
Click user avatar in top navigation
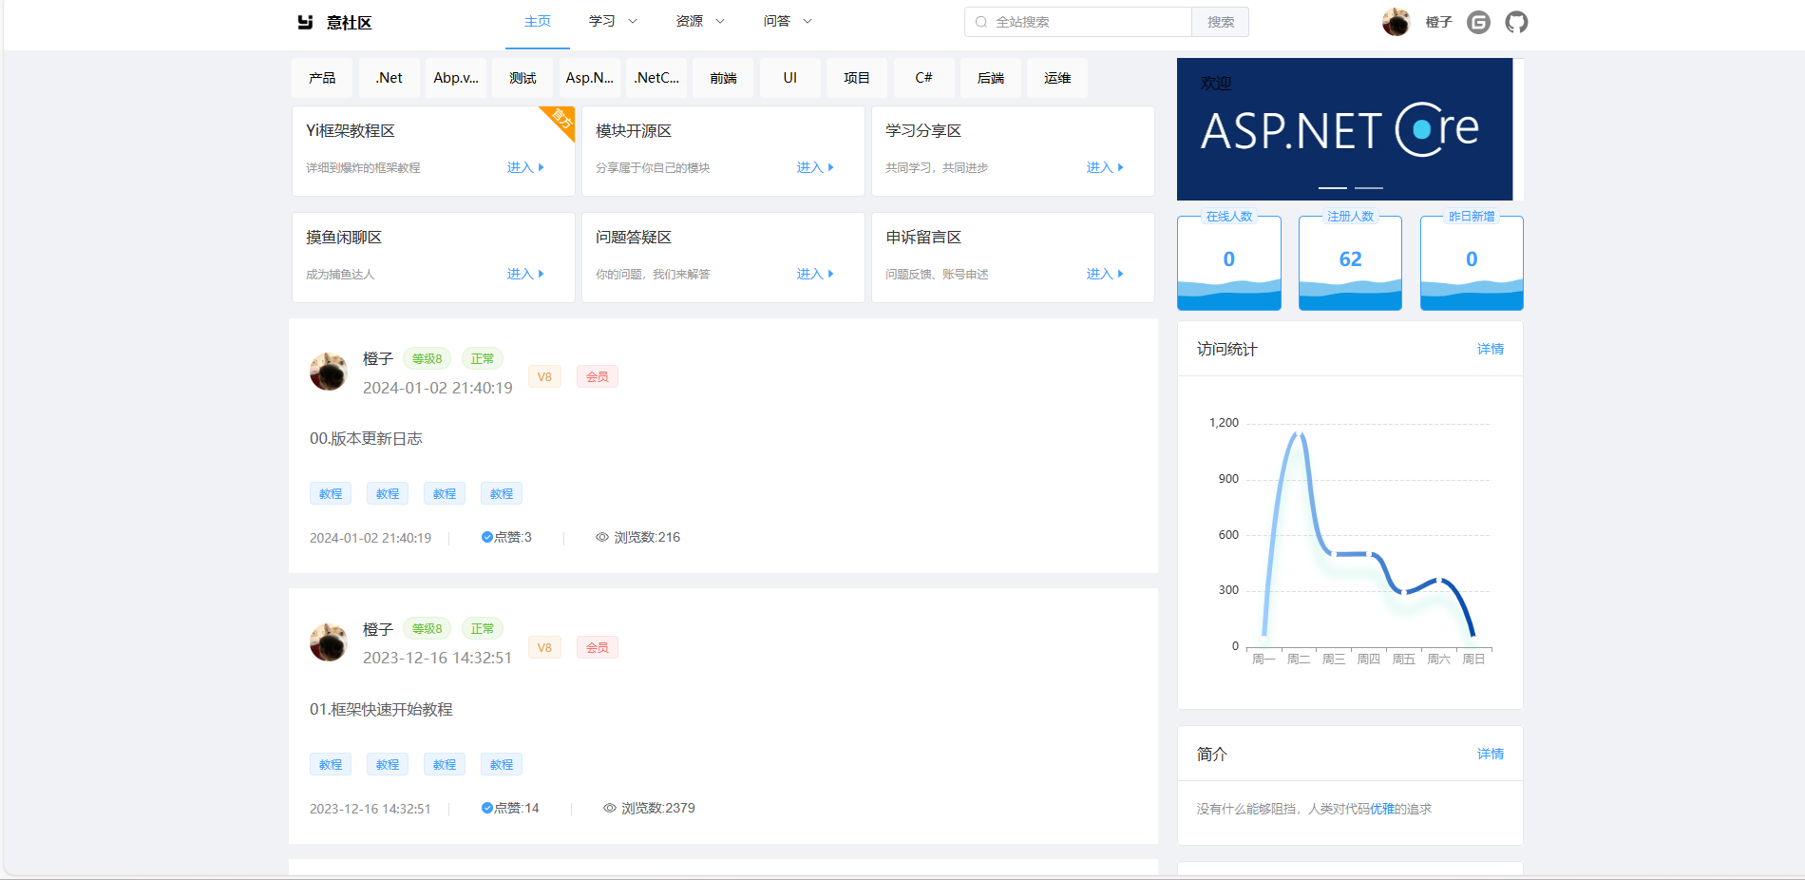(x=1396, y=22)
